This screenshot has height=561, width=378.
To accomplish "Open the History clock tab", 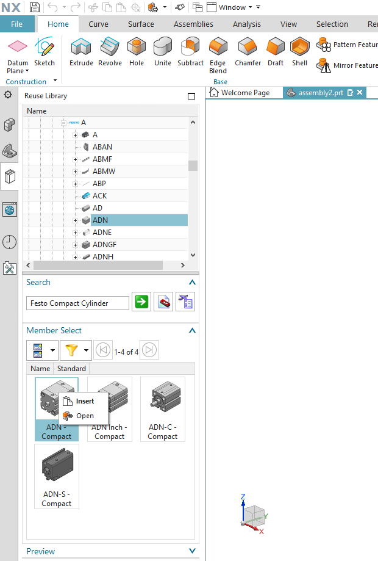I will (x=9, y=242).
